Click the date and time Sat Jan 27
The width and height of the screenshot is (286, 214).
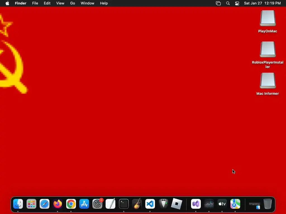click(262, 3)
